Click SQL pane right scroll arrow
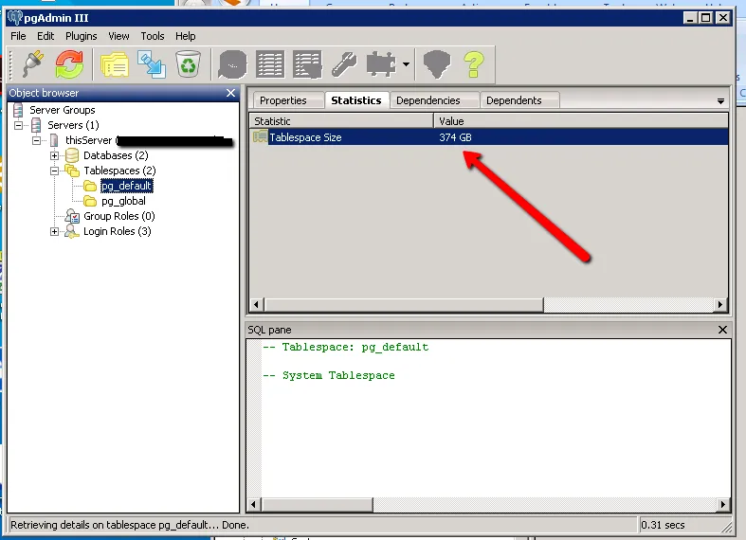Screen dimensions: 746x540 click(723, 504)
